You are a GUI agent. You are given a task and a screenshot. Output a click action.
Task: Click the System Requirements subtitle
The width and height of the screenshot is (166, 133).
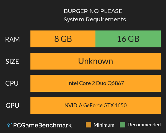95,20
